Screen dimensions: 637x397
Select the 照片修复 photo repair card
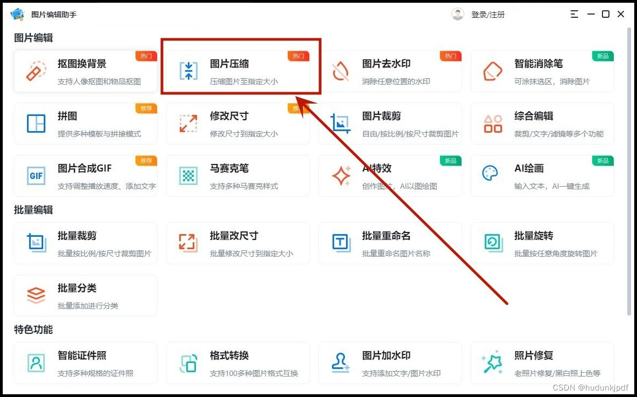click(542, 363)
